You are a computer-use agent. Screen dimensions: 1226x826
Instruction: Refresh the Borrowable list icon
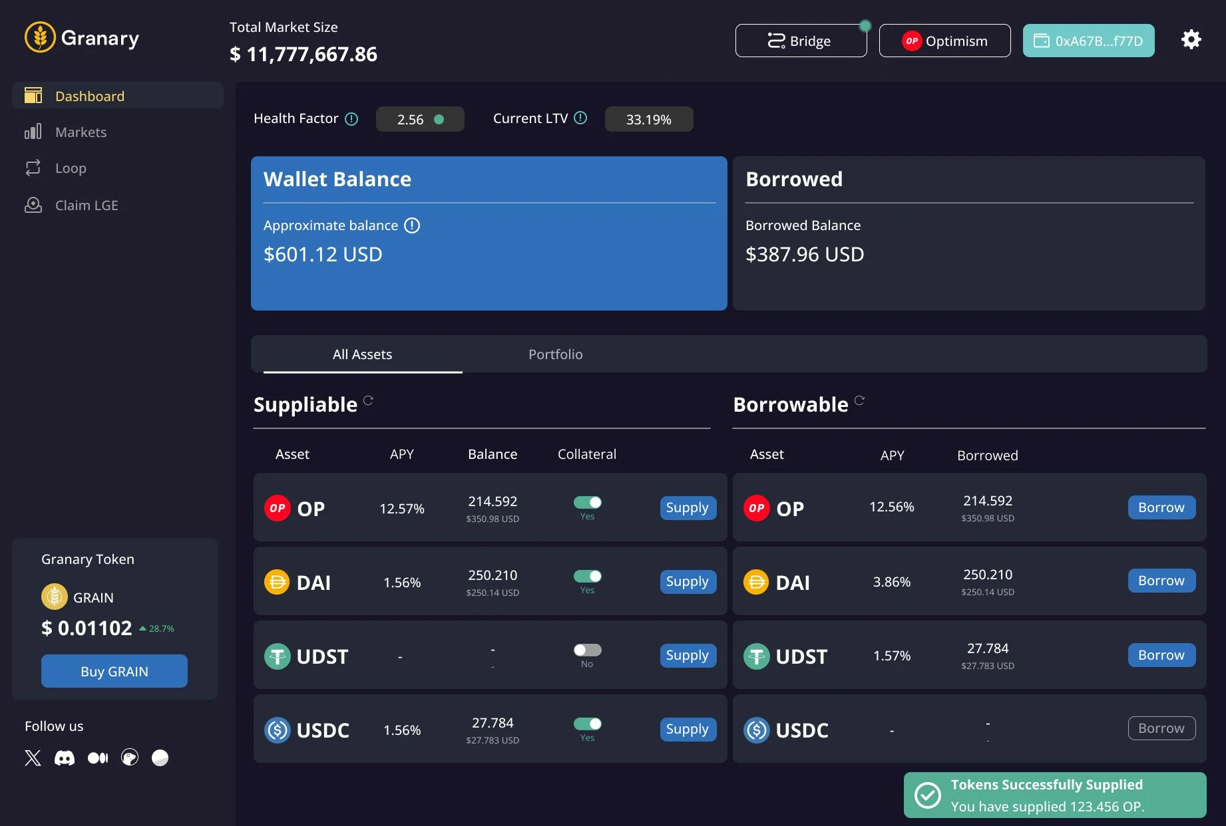[859, 400]
